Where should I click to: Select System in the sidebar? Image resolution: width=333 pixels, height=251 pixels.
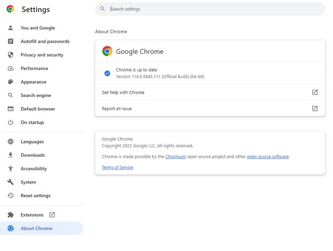tap(28, 182)
